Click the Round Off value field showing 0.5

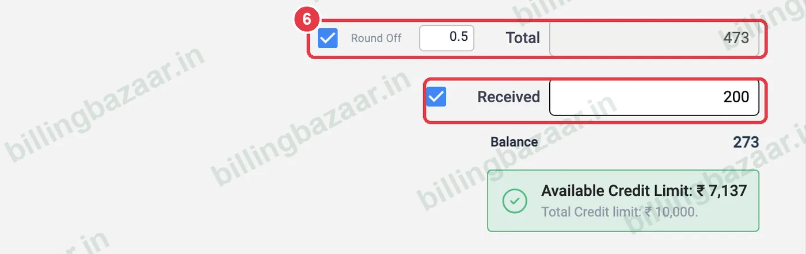click(x=447, y=38)
